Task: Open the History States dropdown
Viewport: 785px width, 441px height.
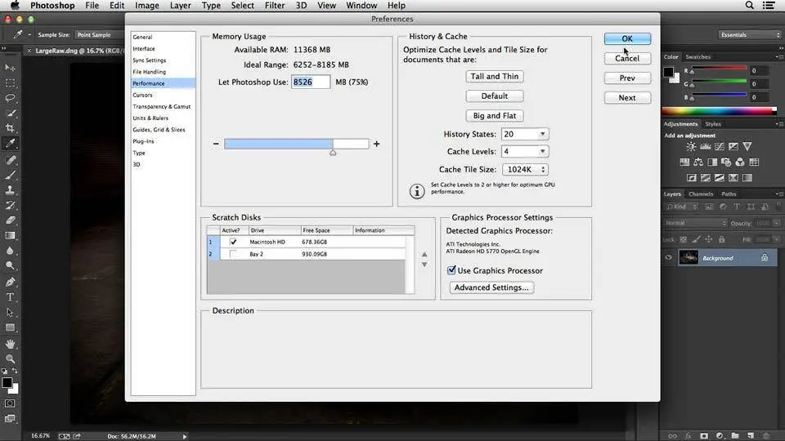Action: click(525, 134)
